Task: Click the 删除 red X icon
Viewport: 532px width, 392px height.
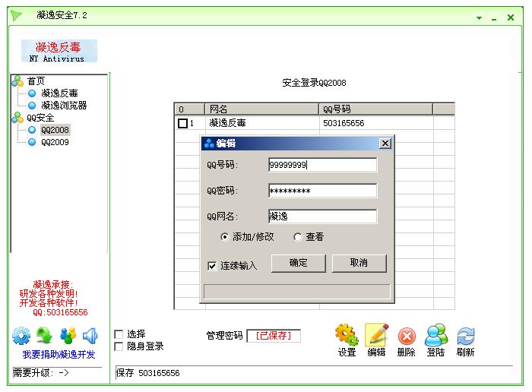Action: [407, 337]
